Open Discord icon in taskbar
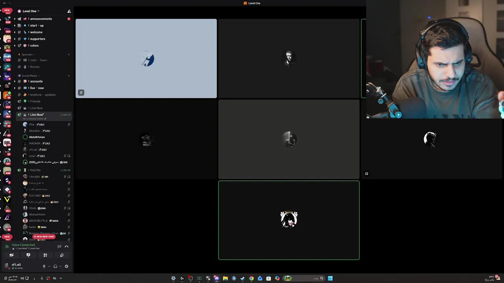 point(217,278)
